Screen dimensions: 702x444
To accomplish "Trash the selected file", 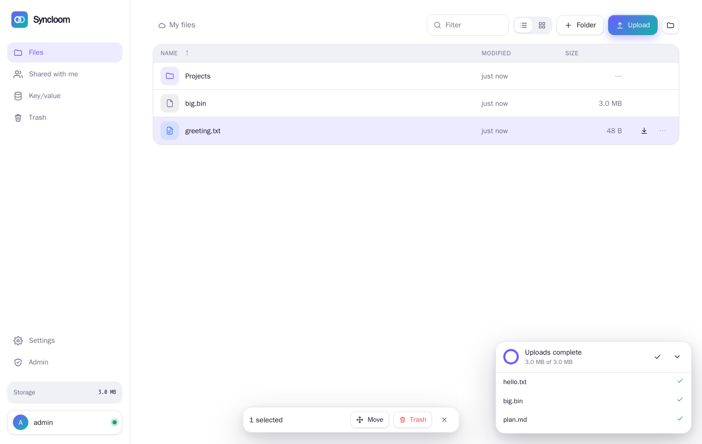I will click(x=412, y=420).
